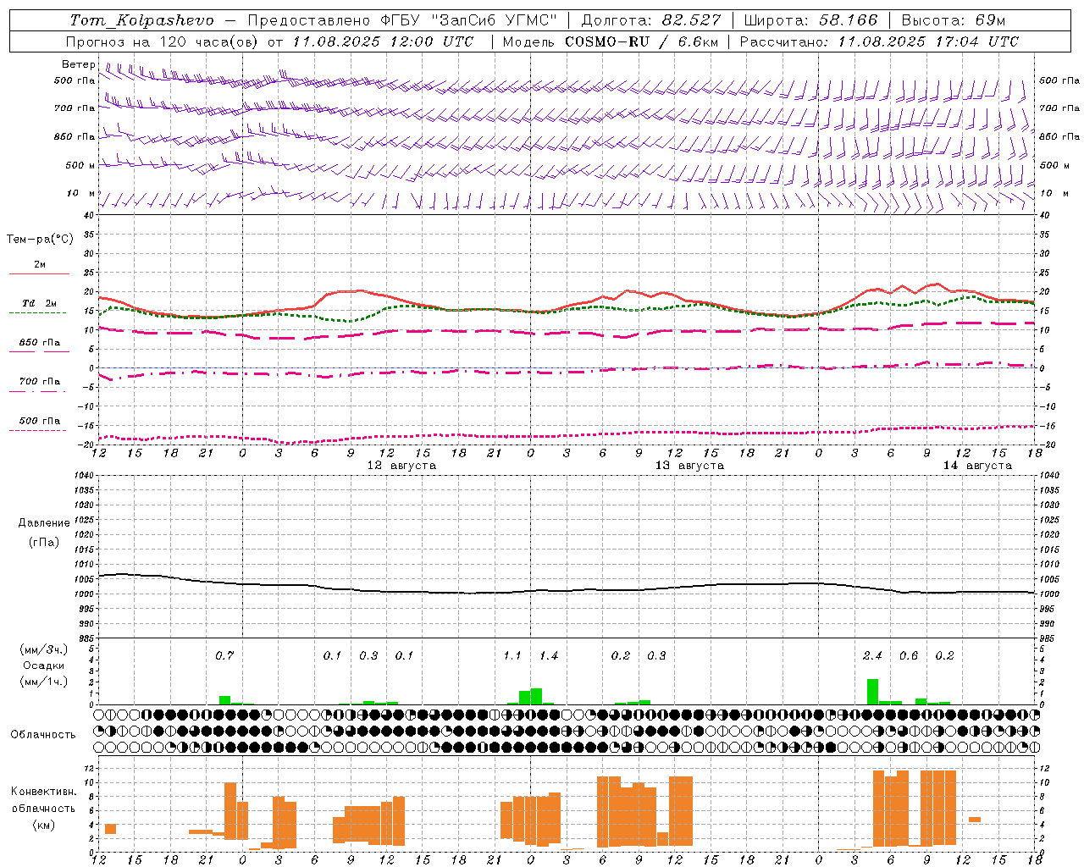Click the 12 августа date label
The image size is (1084, 867).
401,466
